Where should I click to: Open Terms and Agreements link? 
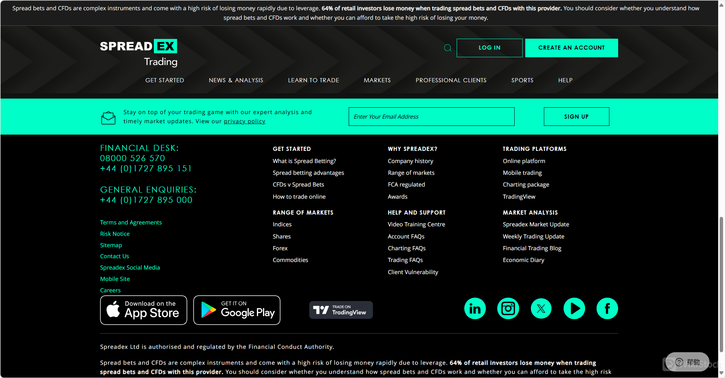tap(131, 223)
